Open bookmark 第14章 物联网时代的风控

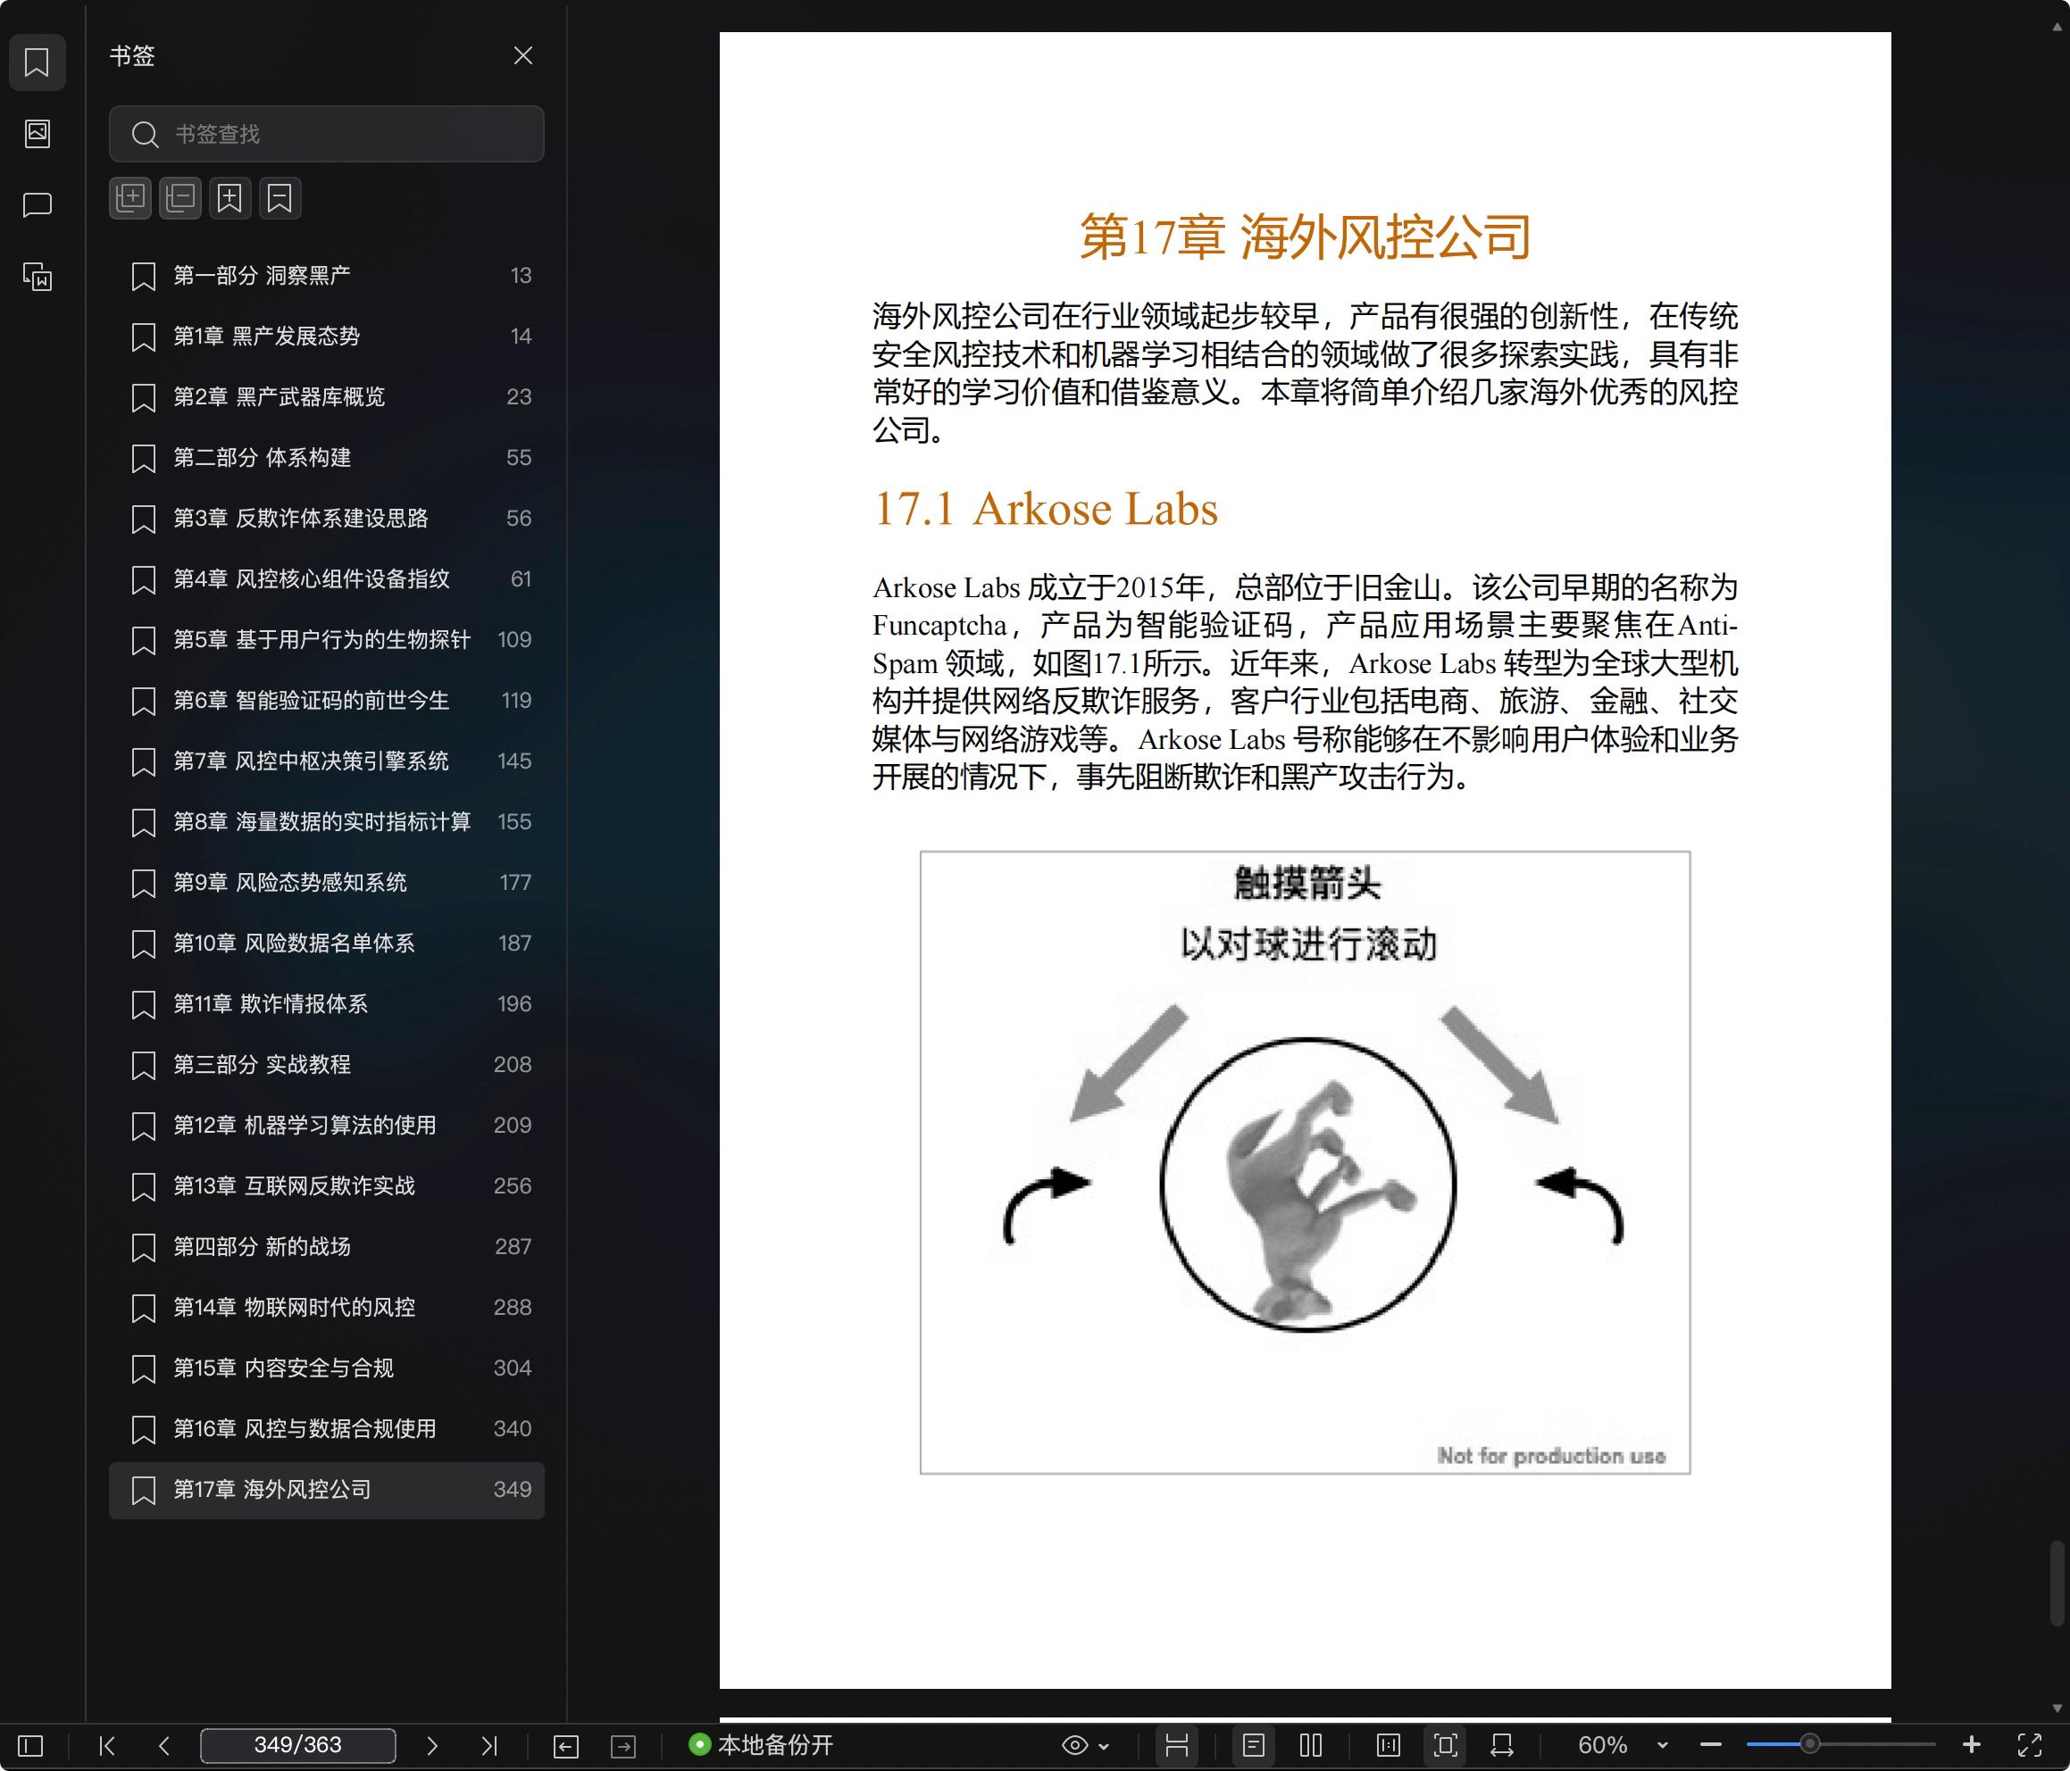(327, 1308)
